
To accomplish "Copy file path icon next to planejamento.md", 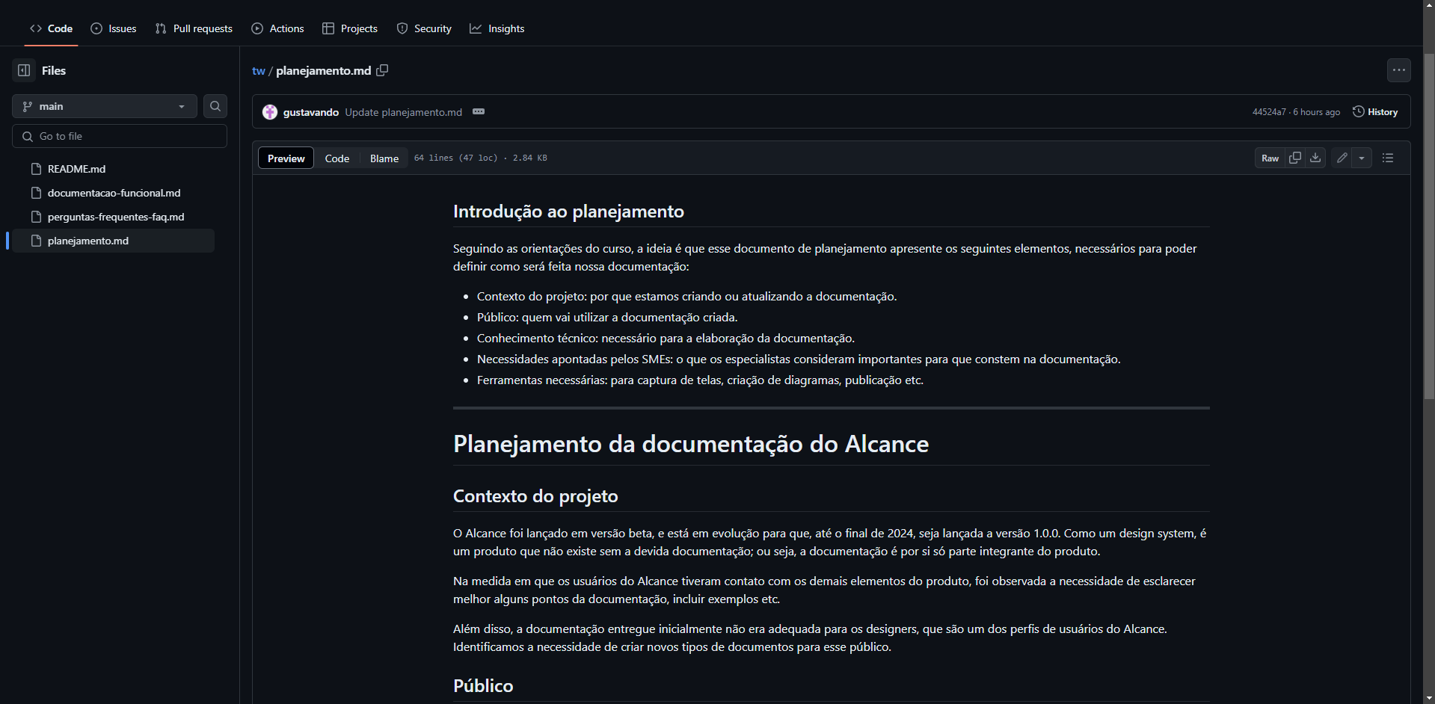I will [x=382, y=70].
